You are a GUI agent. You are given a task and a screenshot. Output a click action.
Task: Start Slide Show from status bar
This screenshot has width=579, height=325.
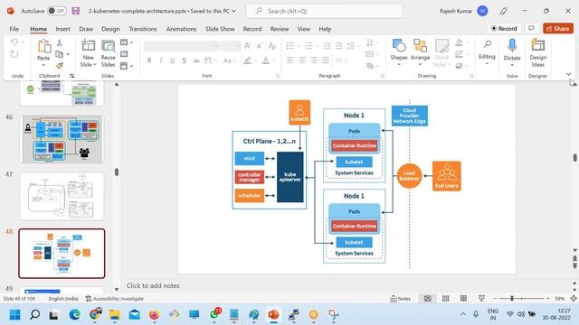[x=481, y=299]
